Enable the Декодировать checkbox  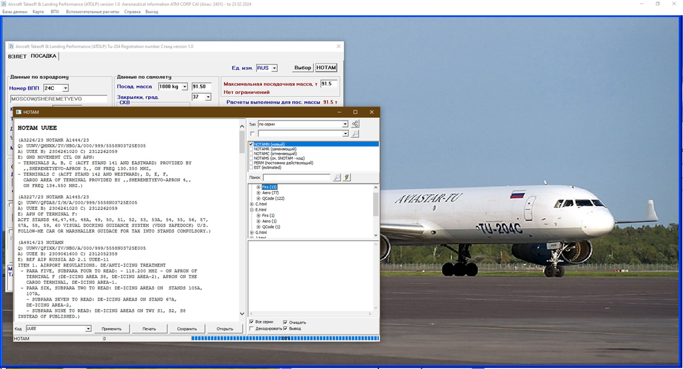pyautogui.click(x=252, y=328)
